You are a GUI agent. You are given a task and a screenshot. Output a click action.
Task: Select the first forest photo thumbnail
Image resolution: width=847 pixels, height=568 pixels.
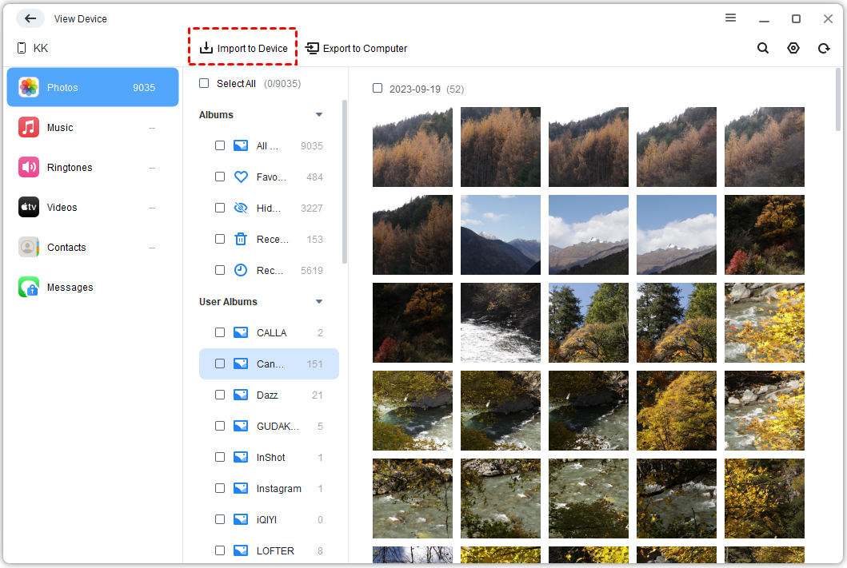click(x=413, y=147)
